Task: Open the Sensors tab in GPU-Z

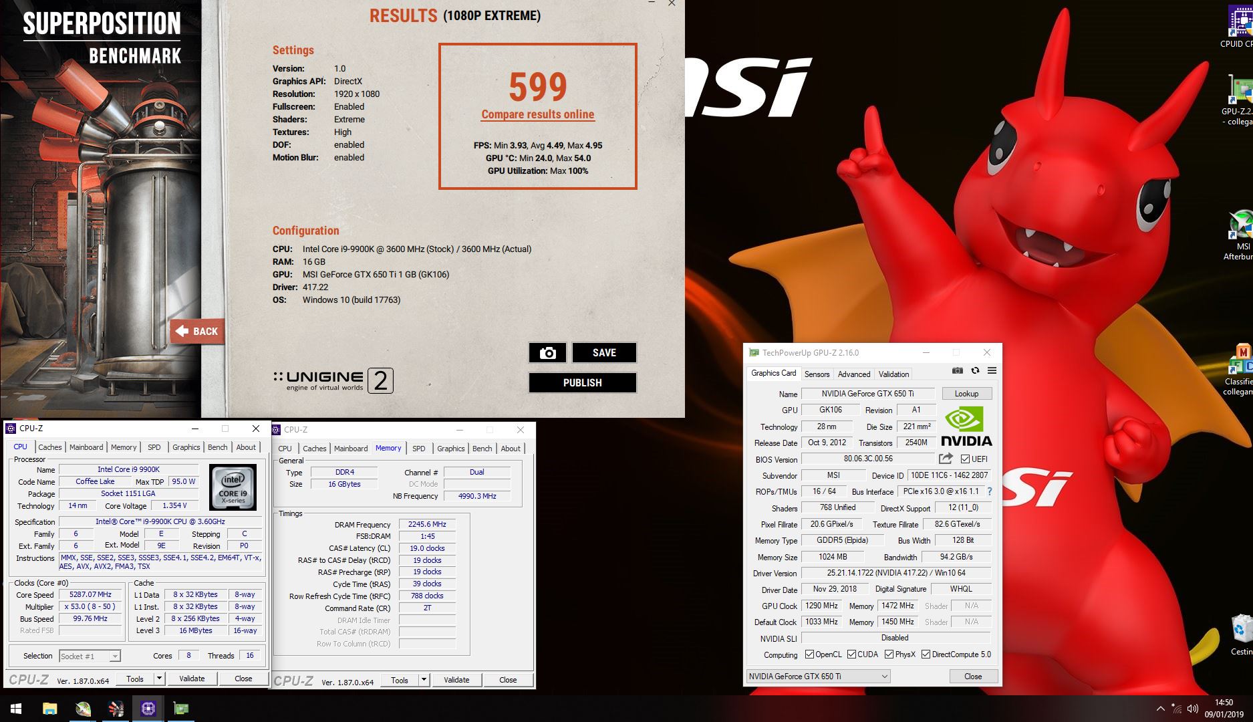Action: point(817,374)
